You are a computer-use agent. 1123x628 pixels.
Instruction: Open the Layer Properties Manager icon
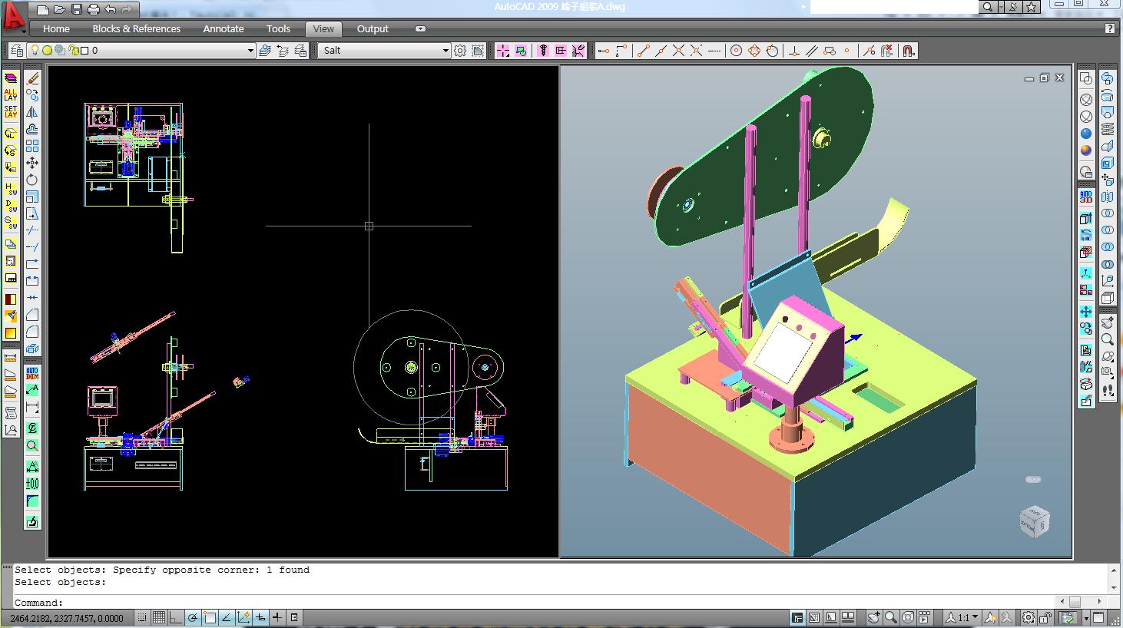click(17, 51)
